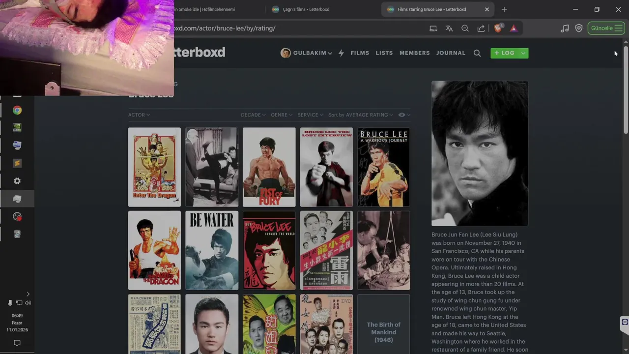
Task: Open Bruce Lee: The Lost Interview poster
Action: click(326, 167)
